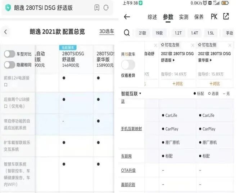Open the OTA升级 parameter link
This screenshot has height=193, width=240.
(128, 170)
